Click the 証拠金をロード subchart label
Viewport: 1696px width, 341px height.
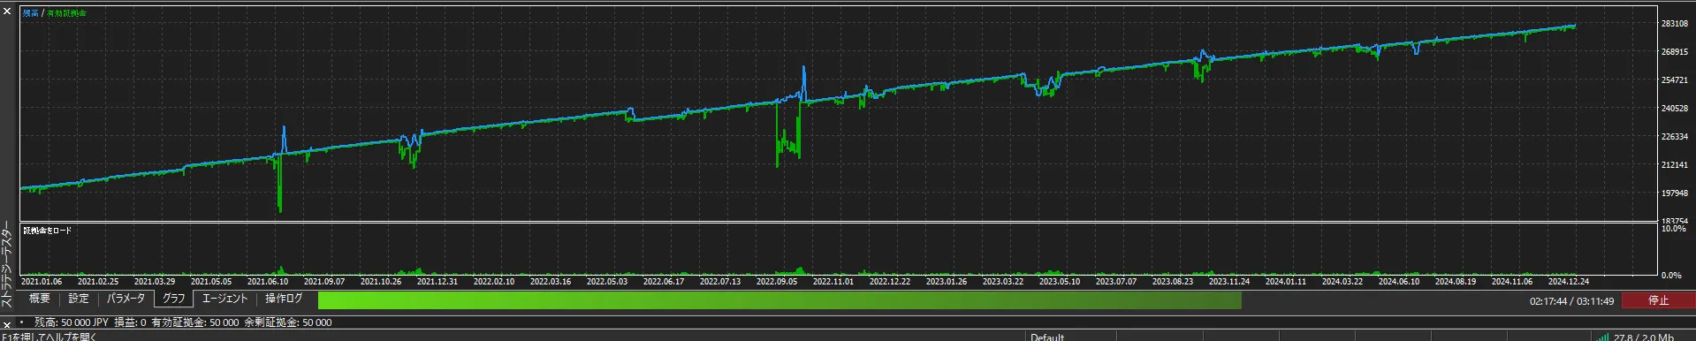pos(48,231)
